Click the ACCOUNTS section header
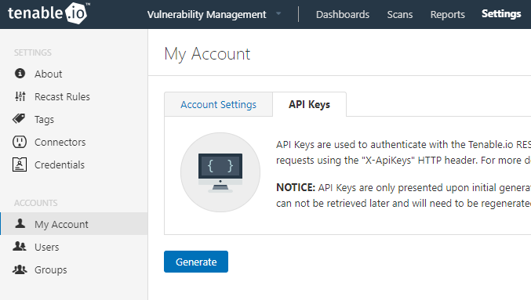The height and width of the screenshot is (300, 531). click(35, 203)
